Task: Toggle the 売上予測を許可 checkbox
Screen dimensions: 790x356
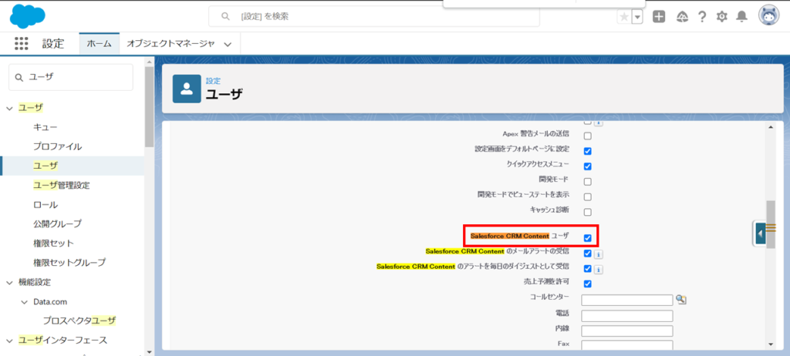Action: (588, 284)
